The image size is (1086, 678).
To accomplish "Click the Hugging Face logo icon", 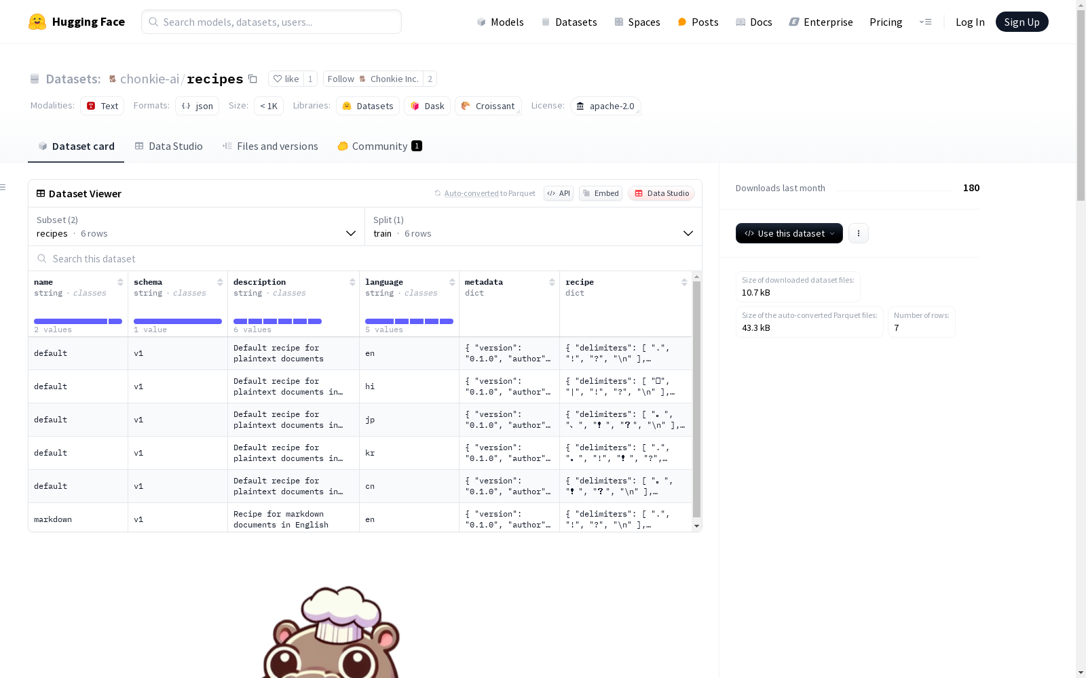I will [x=37, y=22].
